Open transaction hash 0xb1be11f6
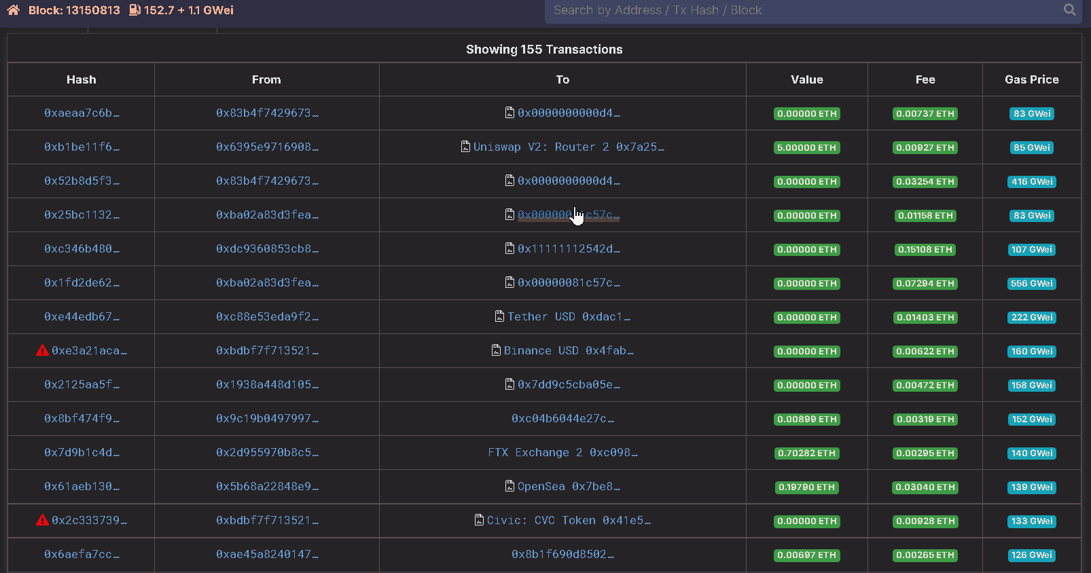Screen dimensions: 1091x573 point(82,147)
